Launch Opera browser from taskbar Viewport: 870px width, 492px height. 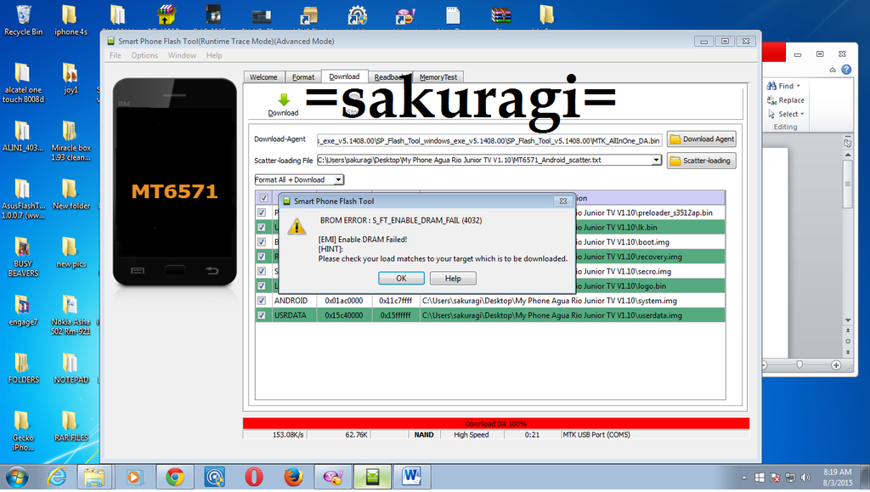click(x=253, y=477)
